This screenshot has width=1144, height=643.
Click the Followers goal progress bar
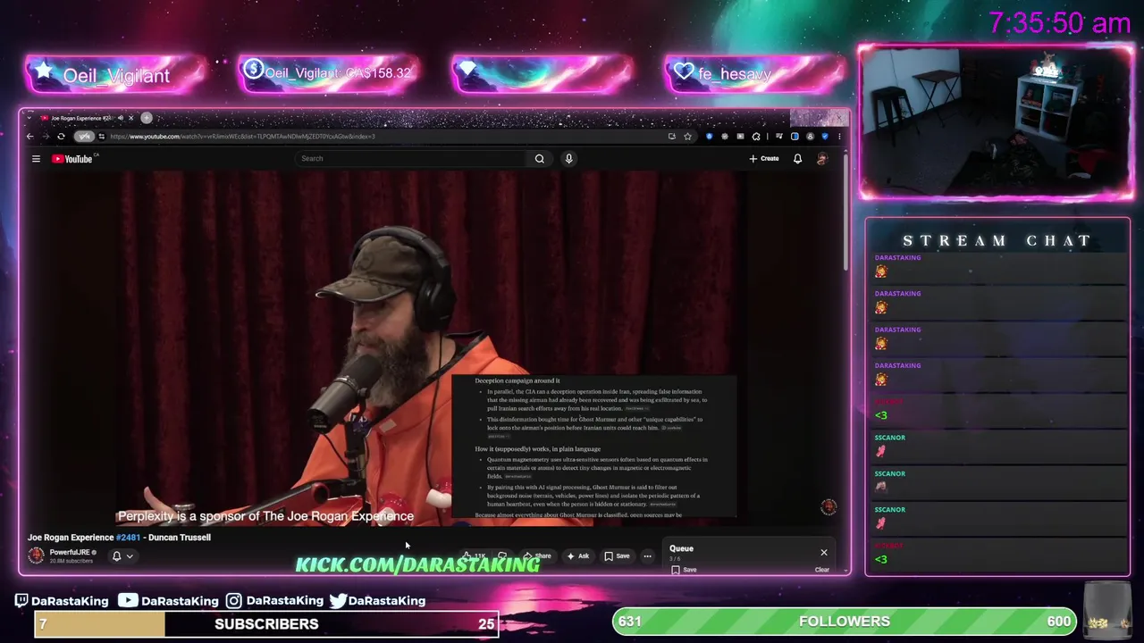click(x=845, y=622)
